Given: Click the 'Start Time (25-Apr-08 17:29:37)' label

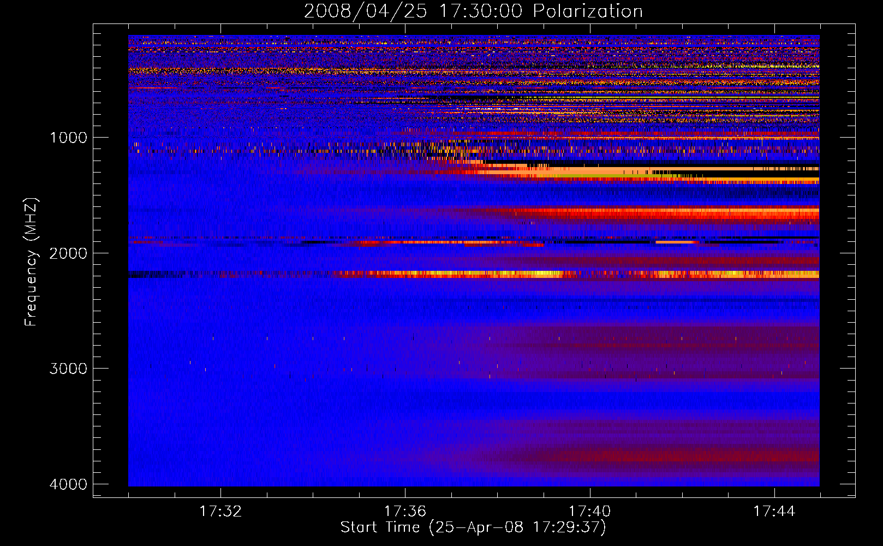Looking at the screenshot, I should point(473,527).
